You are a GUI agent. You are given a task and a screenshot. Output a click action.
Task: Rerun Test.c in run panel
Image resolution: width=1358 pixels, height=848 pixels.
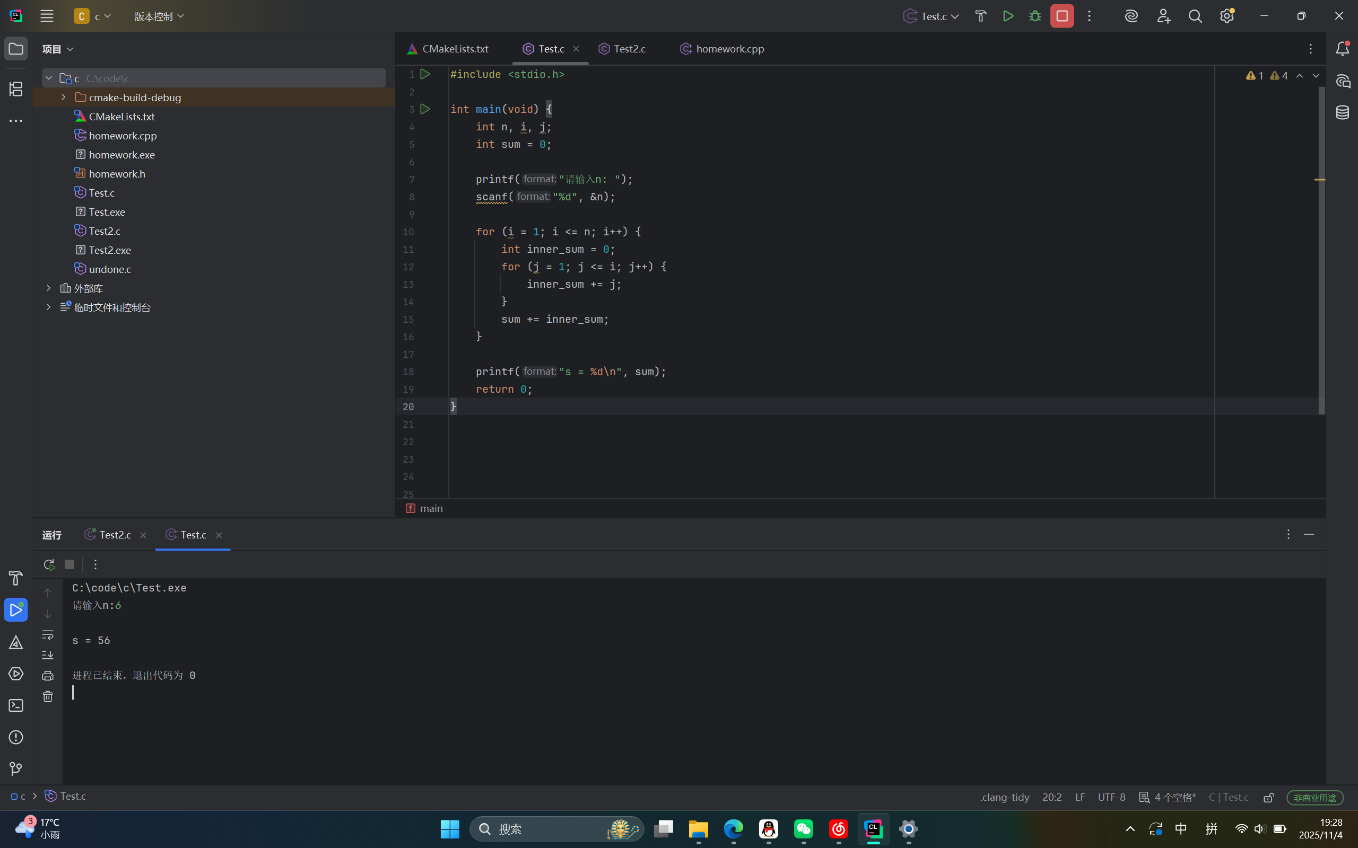tap(49, 565)
